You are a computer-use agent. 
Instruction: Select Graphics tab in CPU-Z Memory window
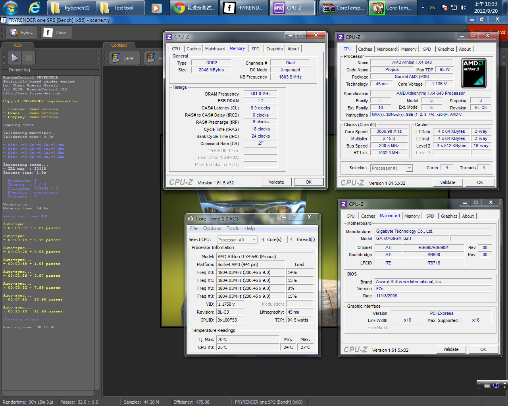pyautogui.click(x=275, y=49)
